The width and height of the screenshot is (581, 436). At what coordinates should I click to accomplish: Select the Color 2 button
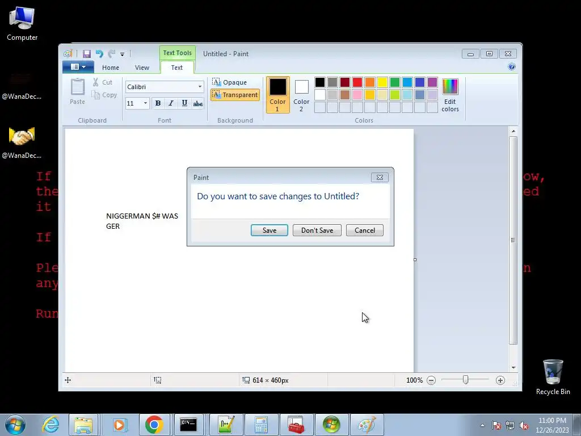tap(301, 95)
